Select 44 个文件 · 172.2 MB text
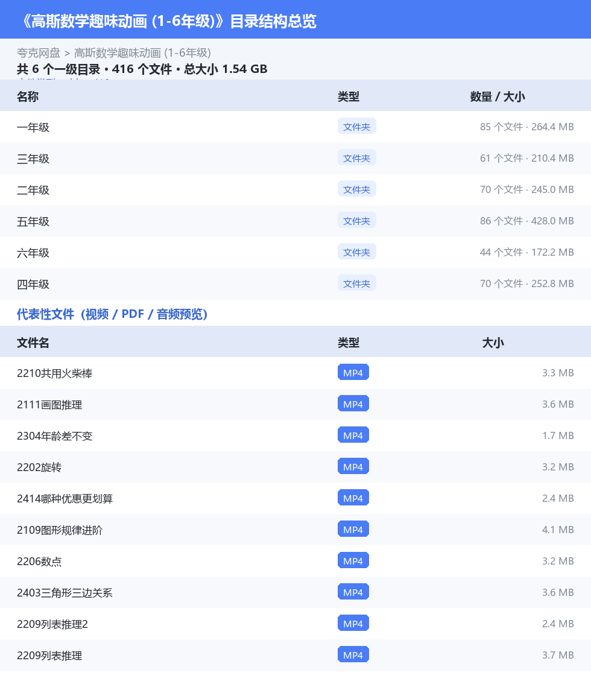This screenshot has height=690, width=591. (526, 252)
